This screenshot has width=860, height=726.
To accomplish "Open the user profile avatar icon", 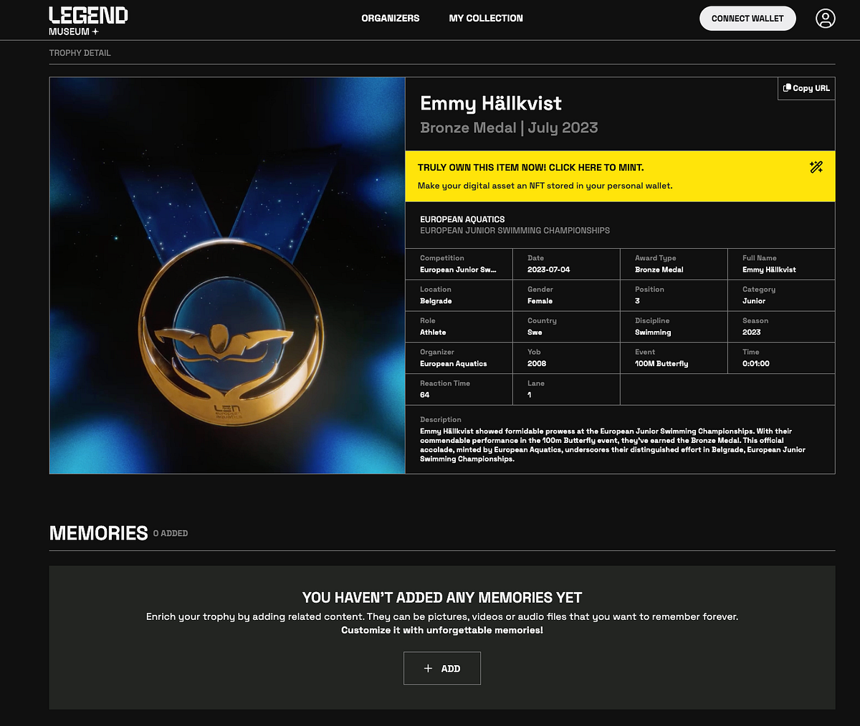I will [x=825, y=18].
